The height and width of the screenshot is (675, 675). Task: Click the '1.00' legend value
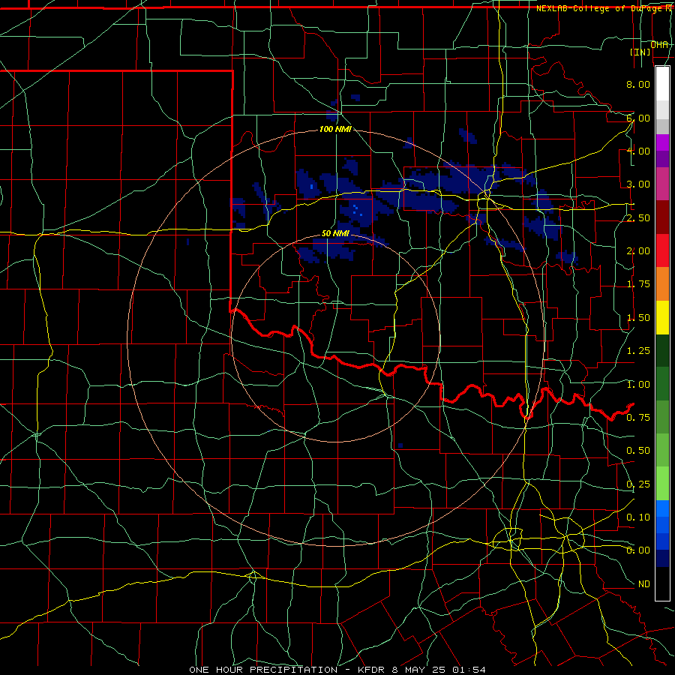(638, 385)
